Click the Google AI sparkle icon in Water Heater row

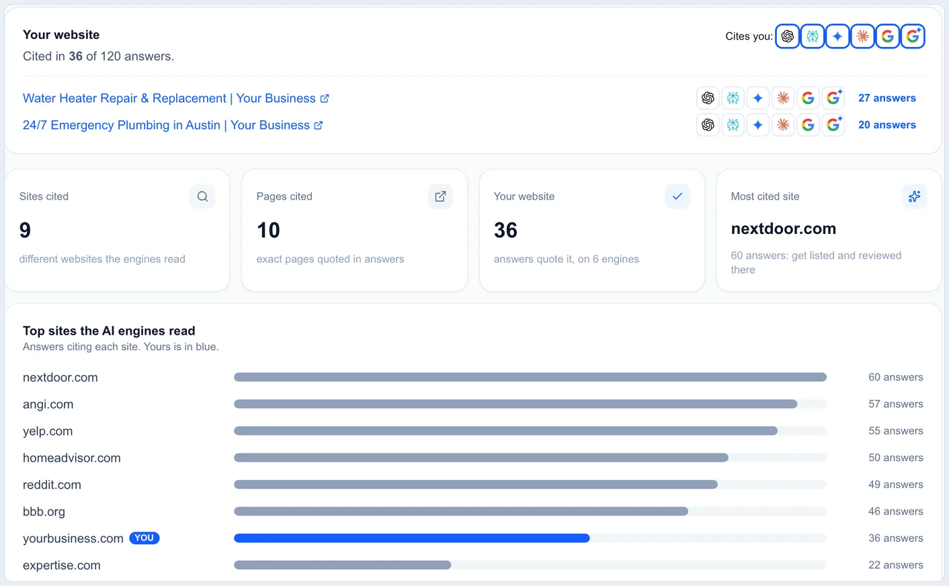point(833,98)
